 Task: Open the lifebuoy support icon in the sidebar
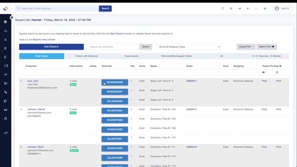(x=6, y=119)
